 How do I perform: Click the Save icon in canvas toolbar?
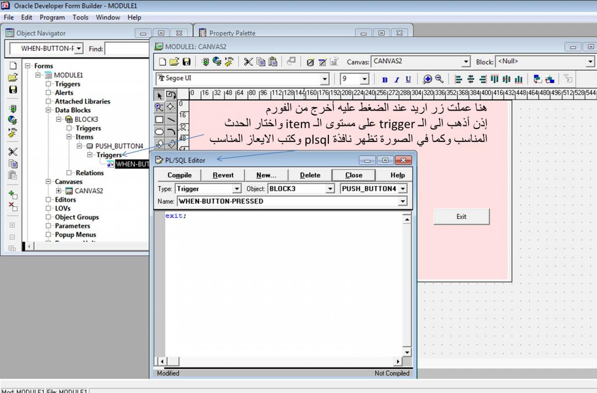(187, 62)
